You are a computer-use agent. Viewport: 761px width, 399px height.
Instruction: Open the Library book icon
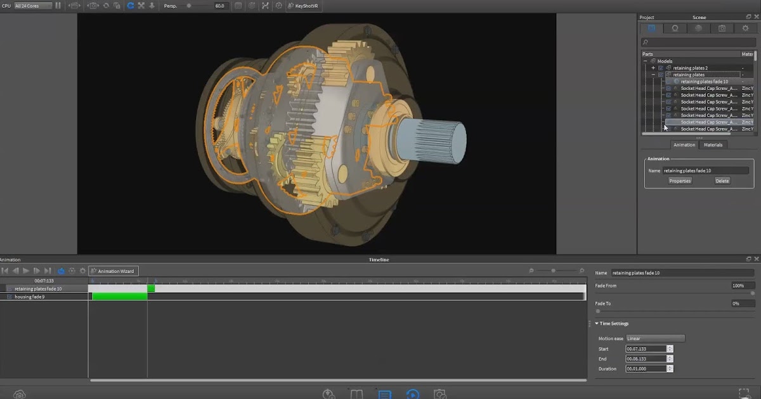point(356,394)
